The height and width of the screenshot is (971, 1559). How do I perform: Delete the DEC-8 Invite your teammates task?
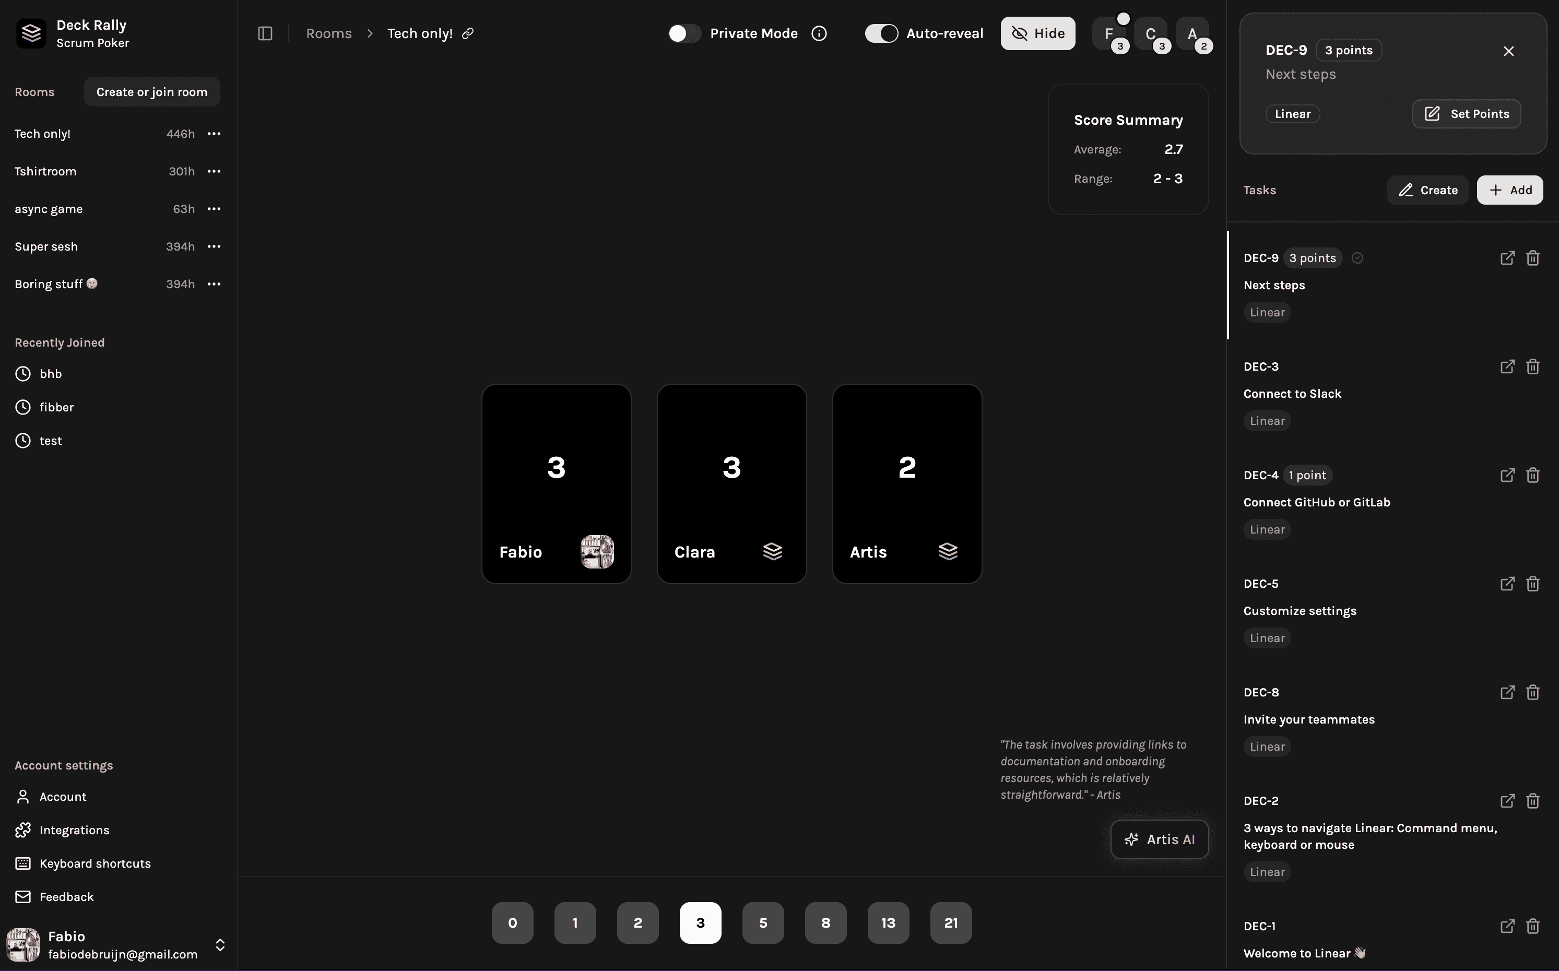pyautogui.click(x=1533, y=692)
